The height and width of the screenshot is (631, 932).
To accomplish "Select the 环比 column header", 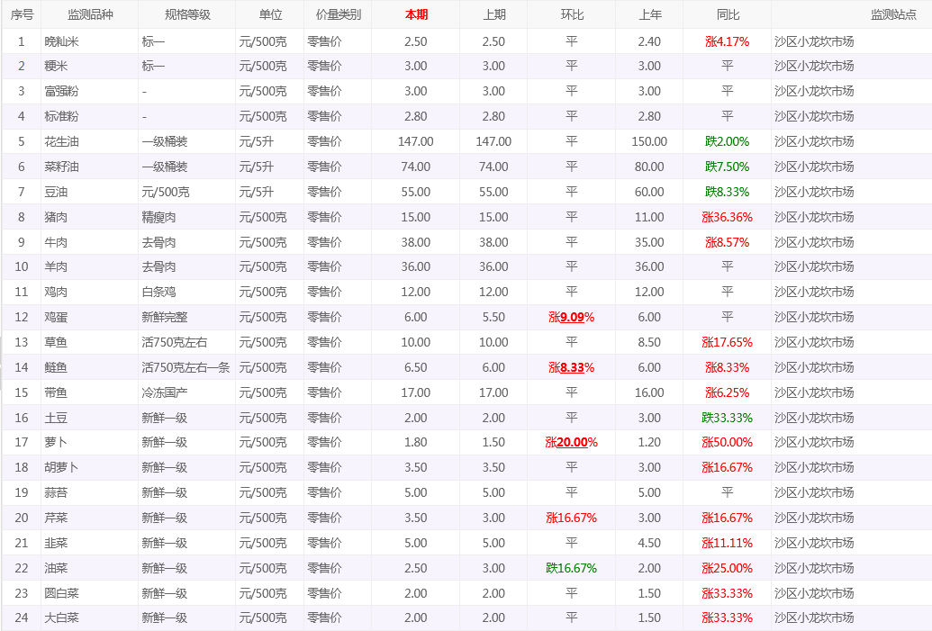I will pos(572,14).
